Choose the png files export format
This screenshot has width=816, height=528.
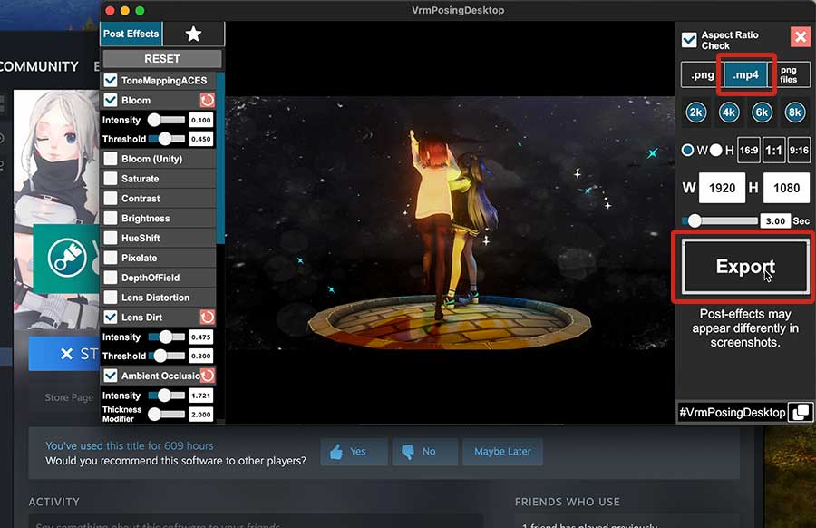[789, 75]
